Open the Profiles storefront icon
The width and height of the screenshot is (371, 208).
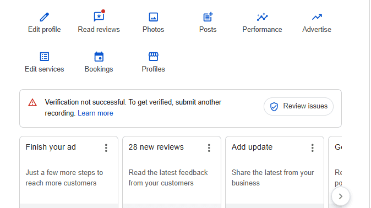[154, 57]
